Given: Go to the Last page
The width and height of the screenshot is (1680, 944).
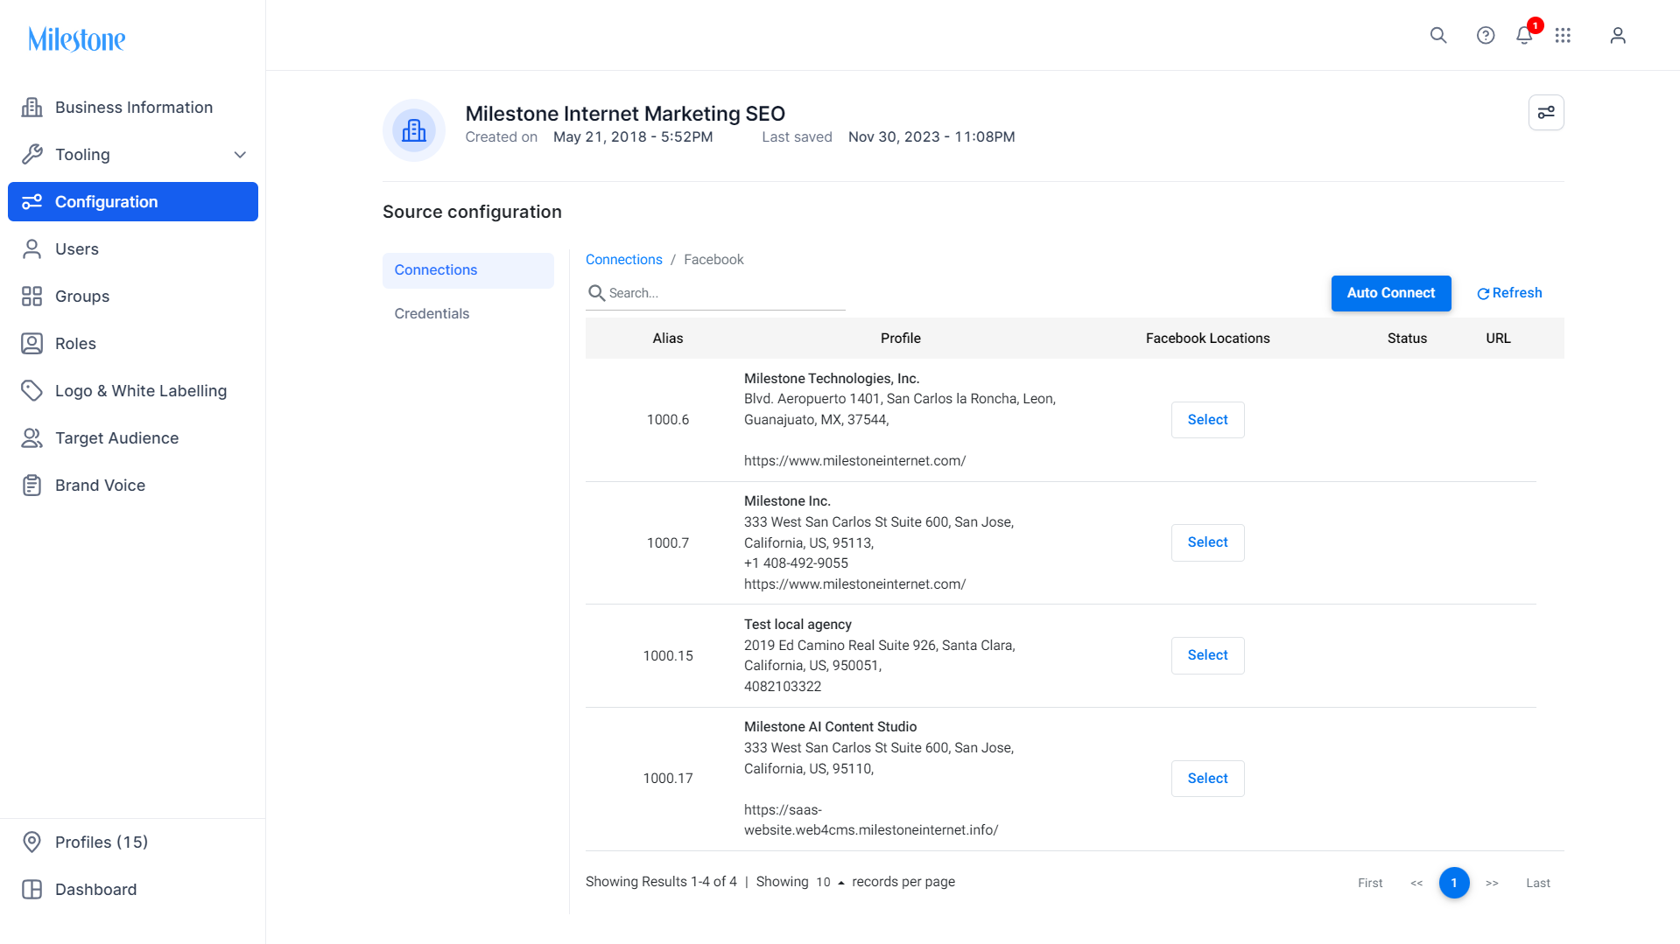Looking at the screenshot, I should 1538,884.
